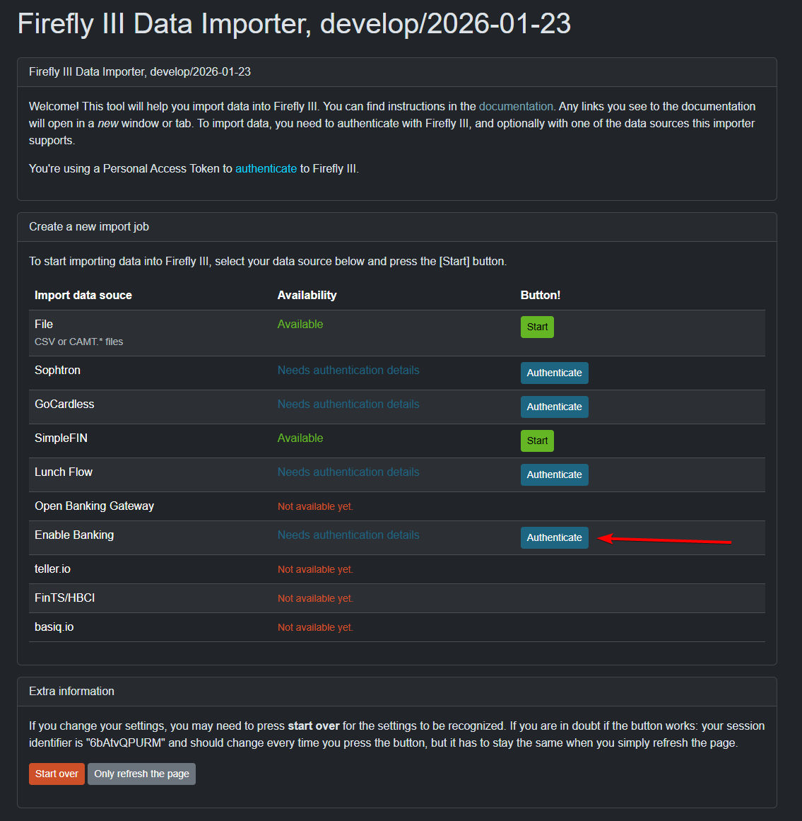802x821 pixels.
Task: Select the 'CSV or CAMT.* files' subtitle
Action: [x=79, y=342]
